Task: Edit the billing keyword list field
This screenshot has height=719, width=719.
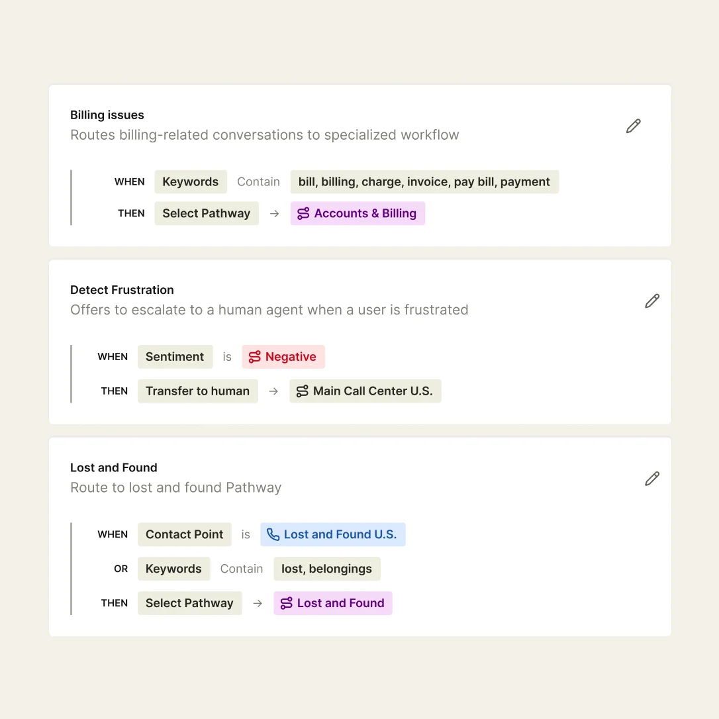Action: [x=424, y=181]
